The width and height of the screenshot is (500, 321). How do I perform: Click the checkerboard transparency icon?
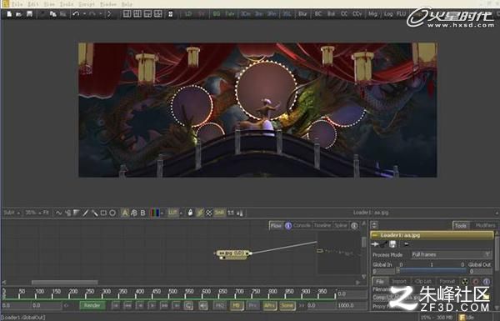(x=208, y=213)
